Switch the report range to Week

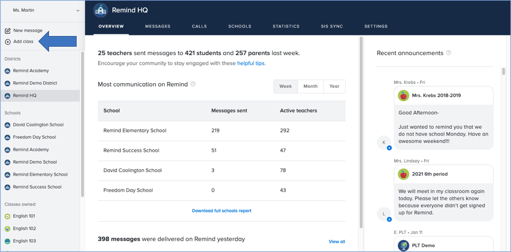coord(286,86)
